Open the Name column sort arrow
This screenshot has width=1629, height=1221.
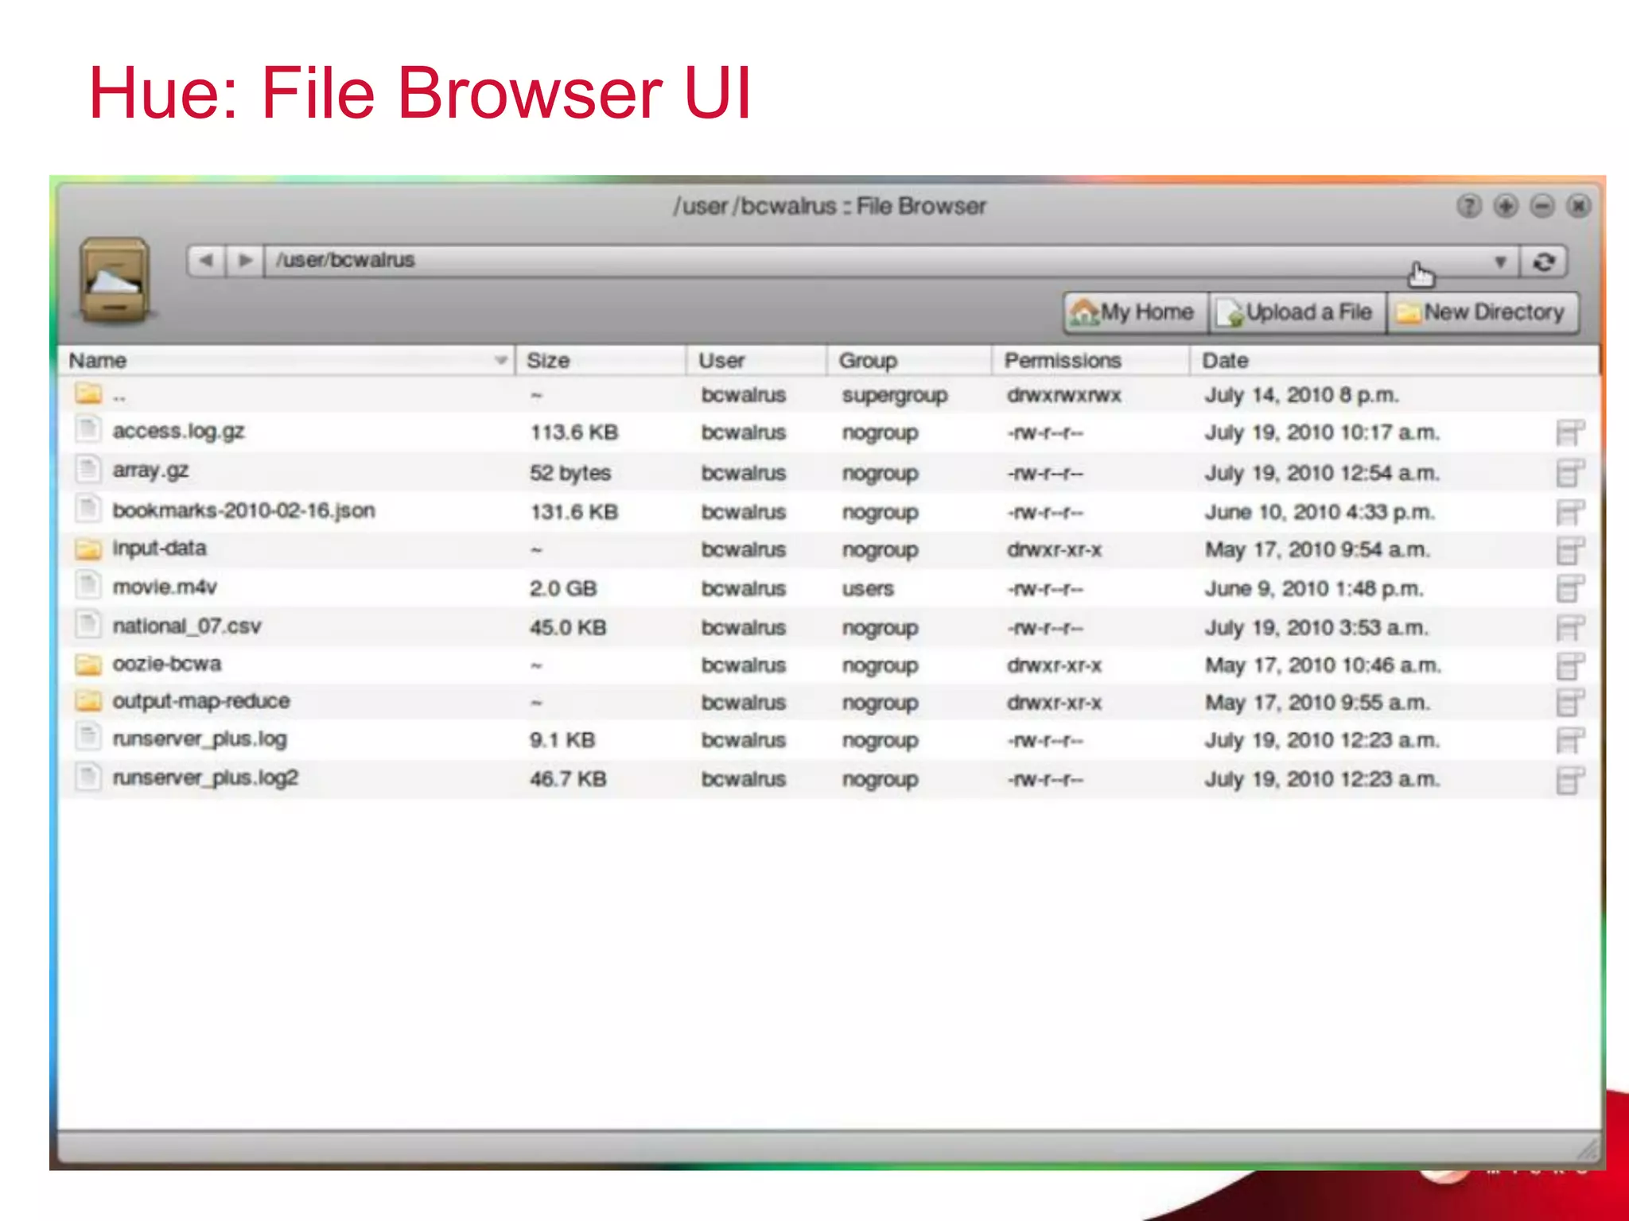[501, 360]
